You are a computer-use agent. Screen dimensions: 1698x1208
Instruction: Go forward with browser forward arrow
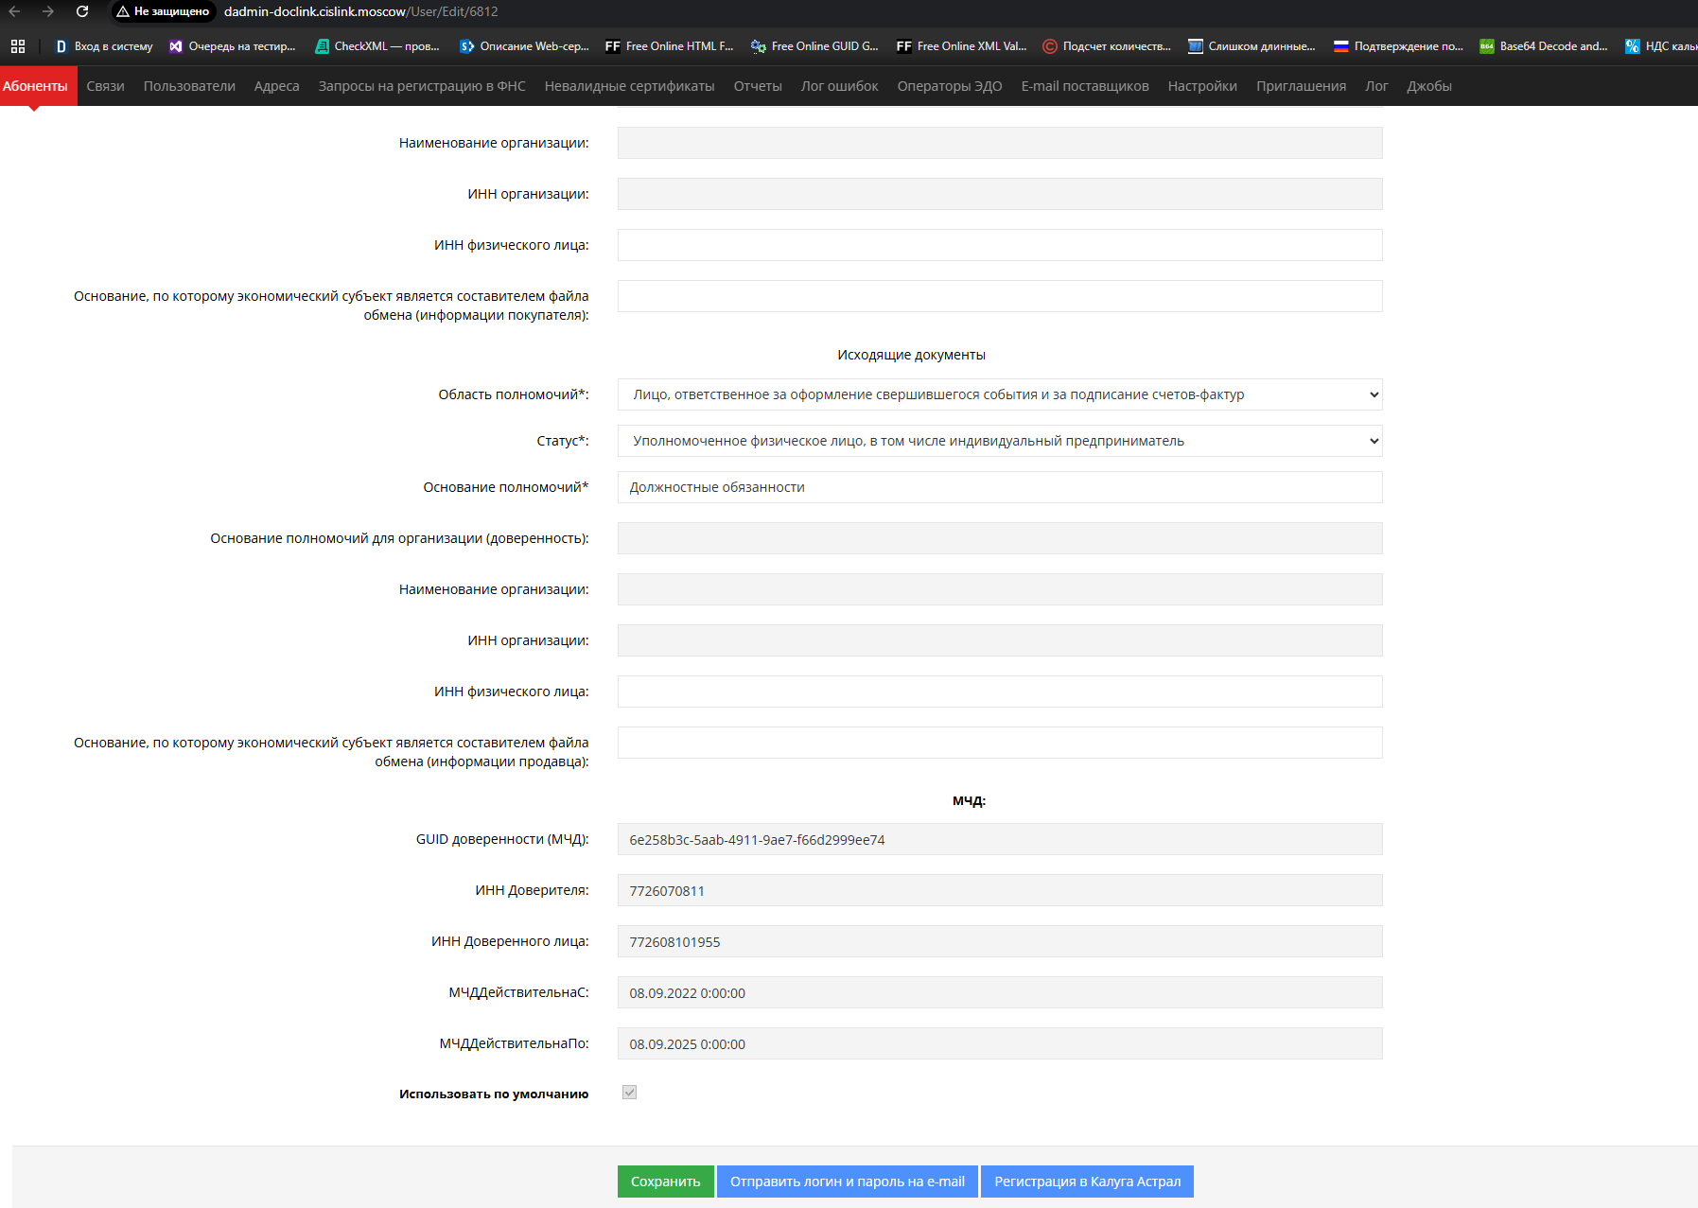[48, 11]
